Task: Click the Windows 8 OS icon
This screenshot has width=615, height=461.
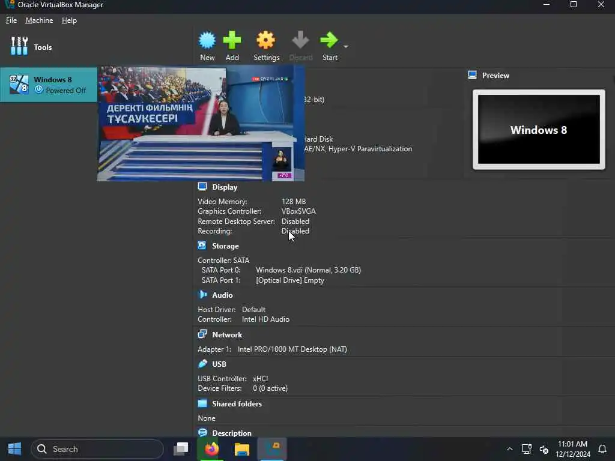Action: coord(19,84)
